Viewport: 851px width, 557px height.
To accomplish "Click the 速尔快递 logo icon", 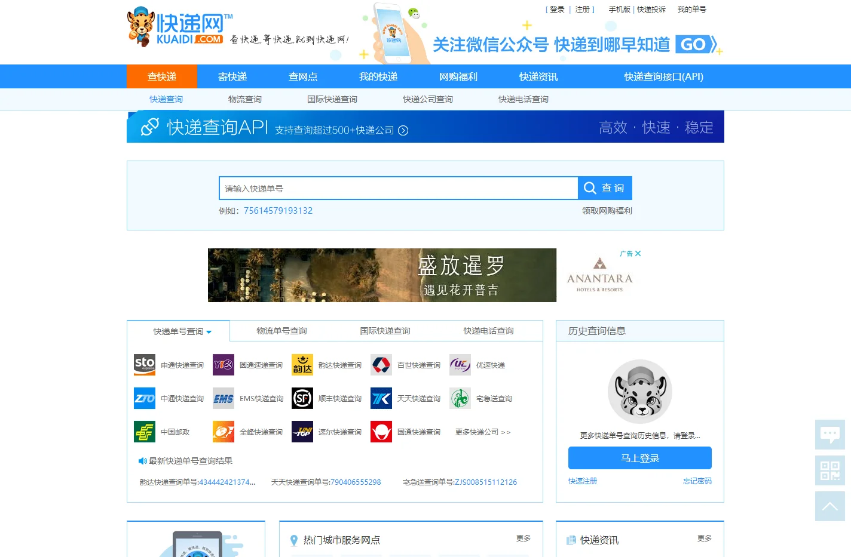I will pyautogui.click(x=302, y=432).
